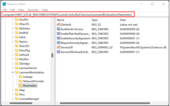
Task: Click the Linkage folder icon
Action: pyautogui.click(x=20, y=77)
